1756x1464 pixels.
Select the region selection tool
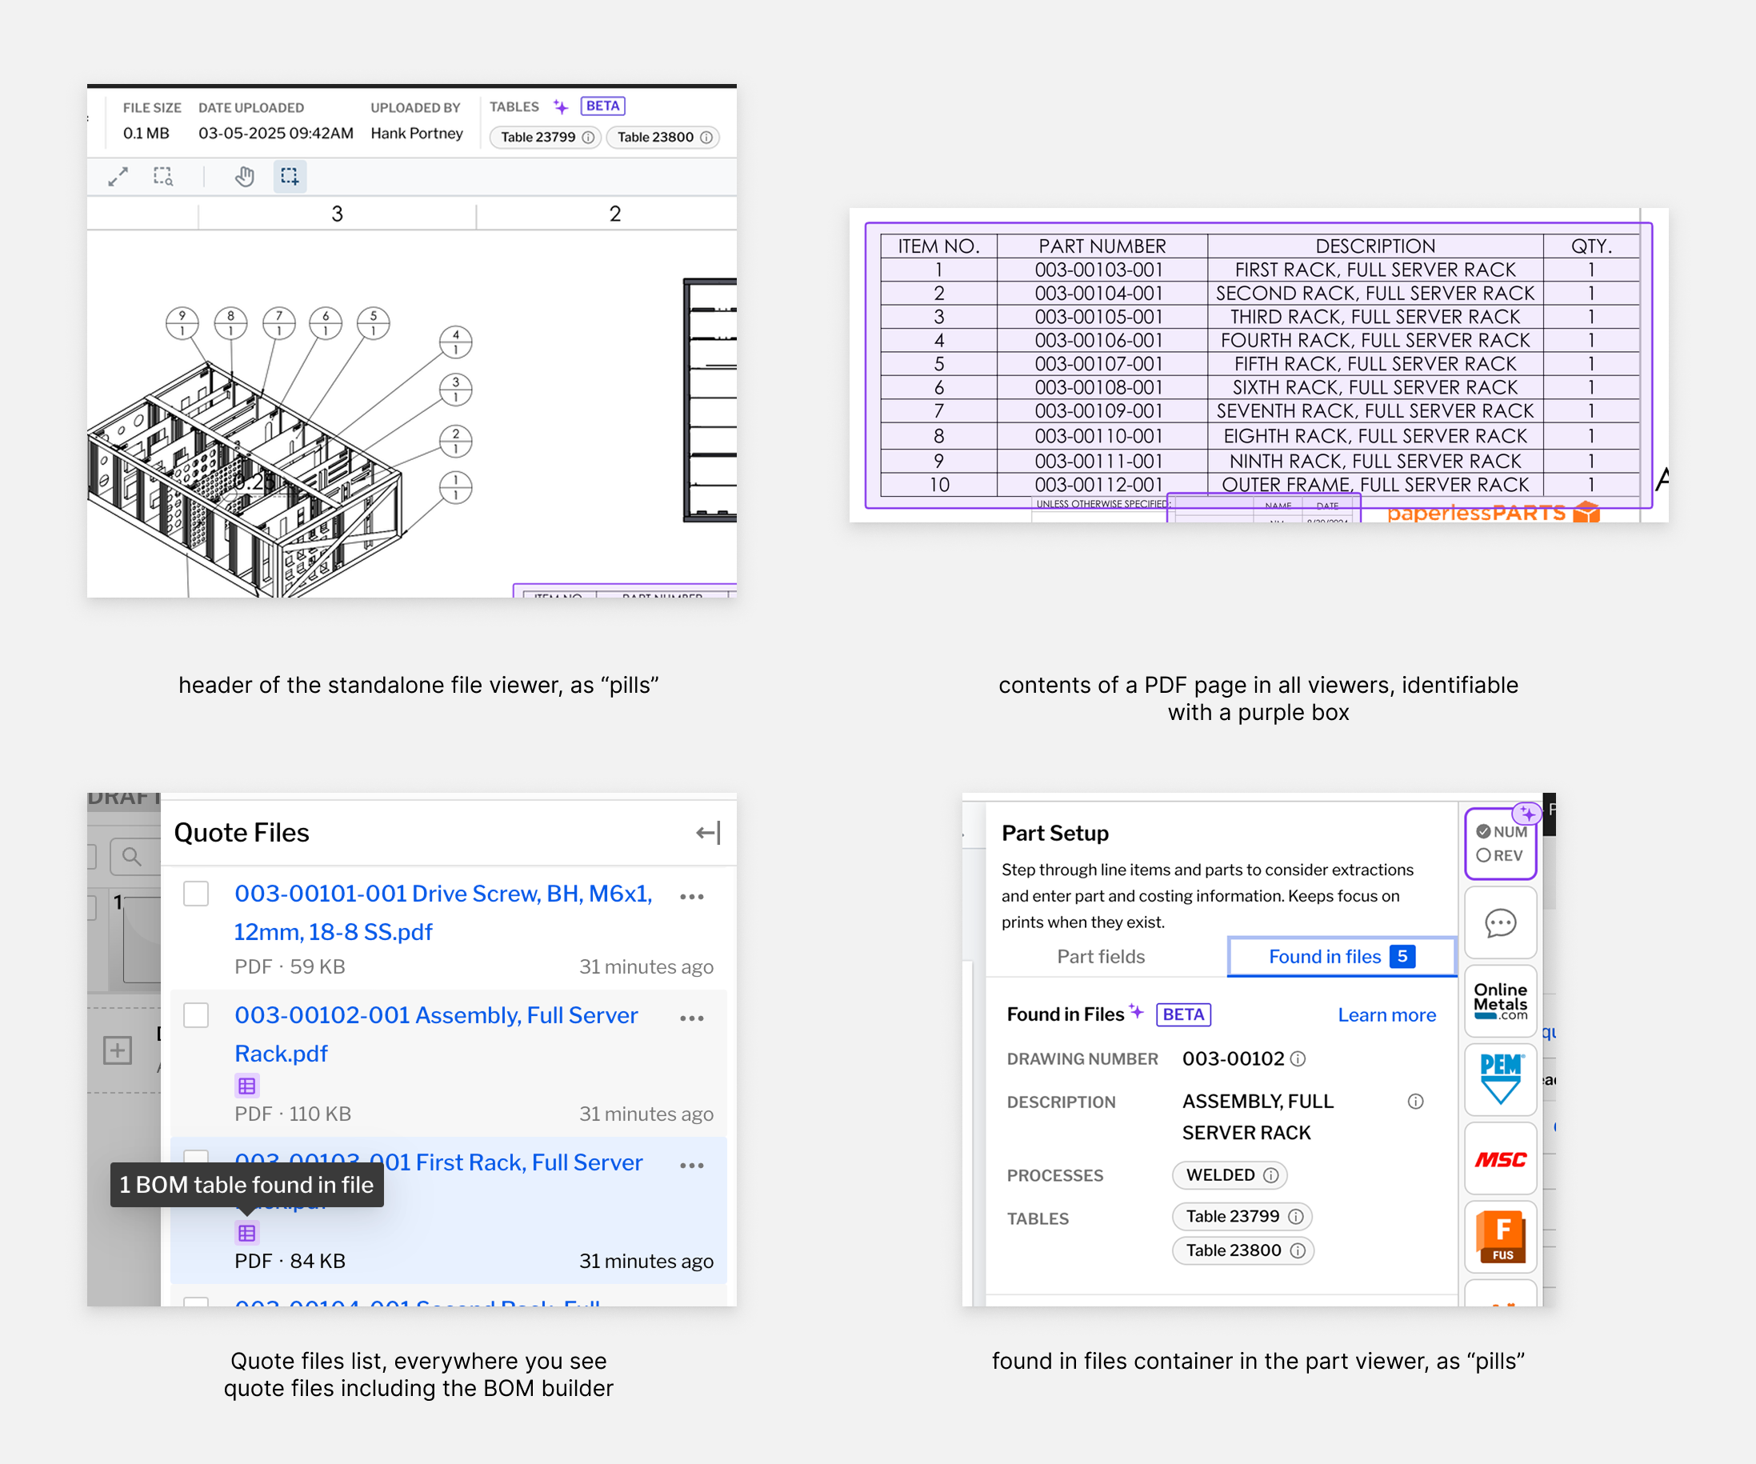coord(290,177)
